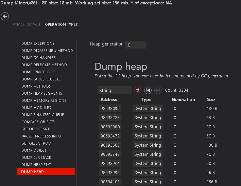Click the Size column header
241x186 pixels.
211,100
